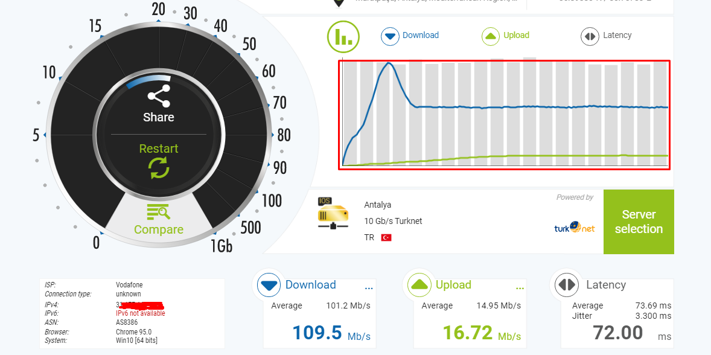Select the Latency legend label
This screenshot has width=711, height=355.
[x=617, y=35]
